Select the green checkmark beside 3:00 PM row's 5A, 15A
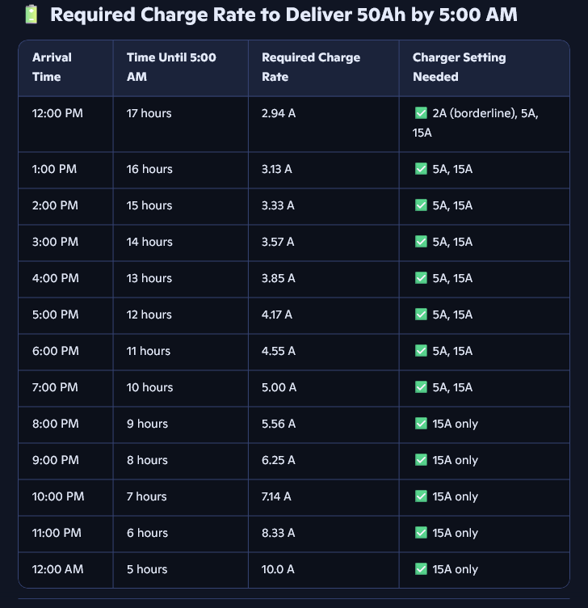 (420, 242)
